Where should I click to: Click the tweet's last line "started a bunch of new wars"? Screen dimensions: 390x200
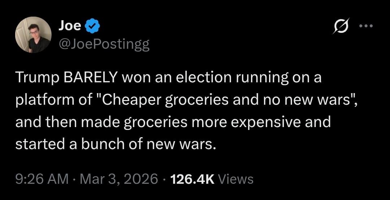tap(116, 144)
